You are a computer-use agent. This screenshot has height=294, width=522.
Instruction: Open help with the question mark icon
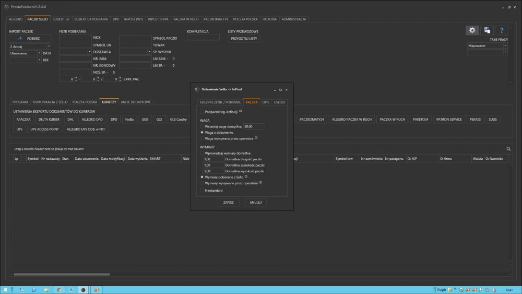click(501, 31)
